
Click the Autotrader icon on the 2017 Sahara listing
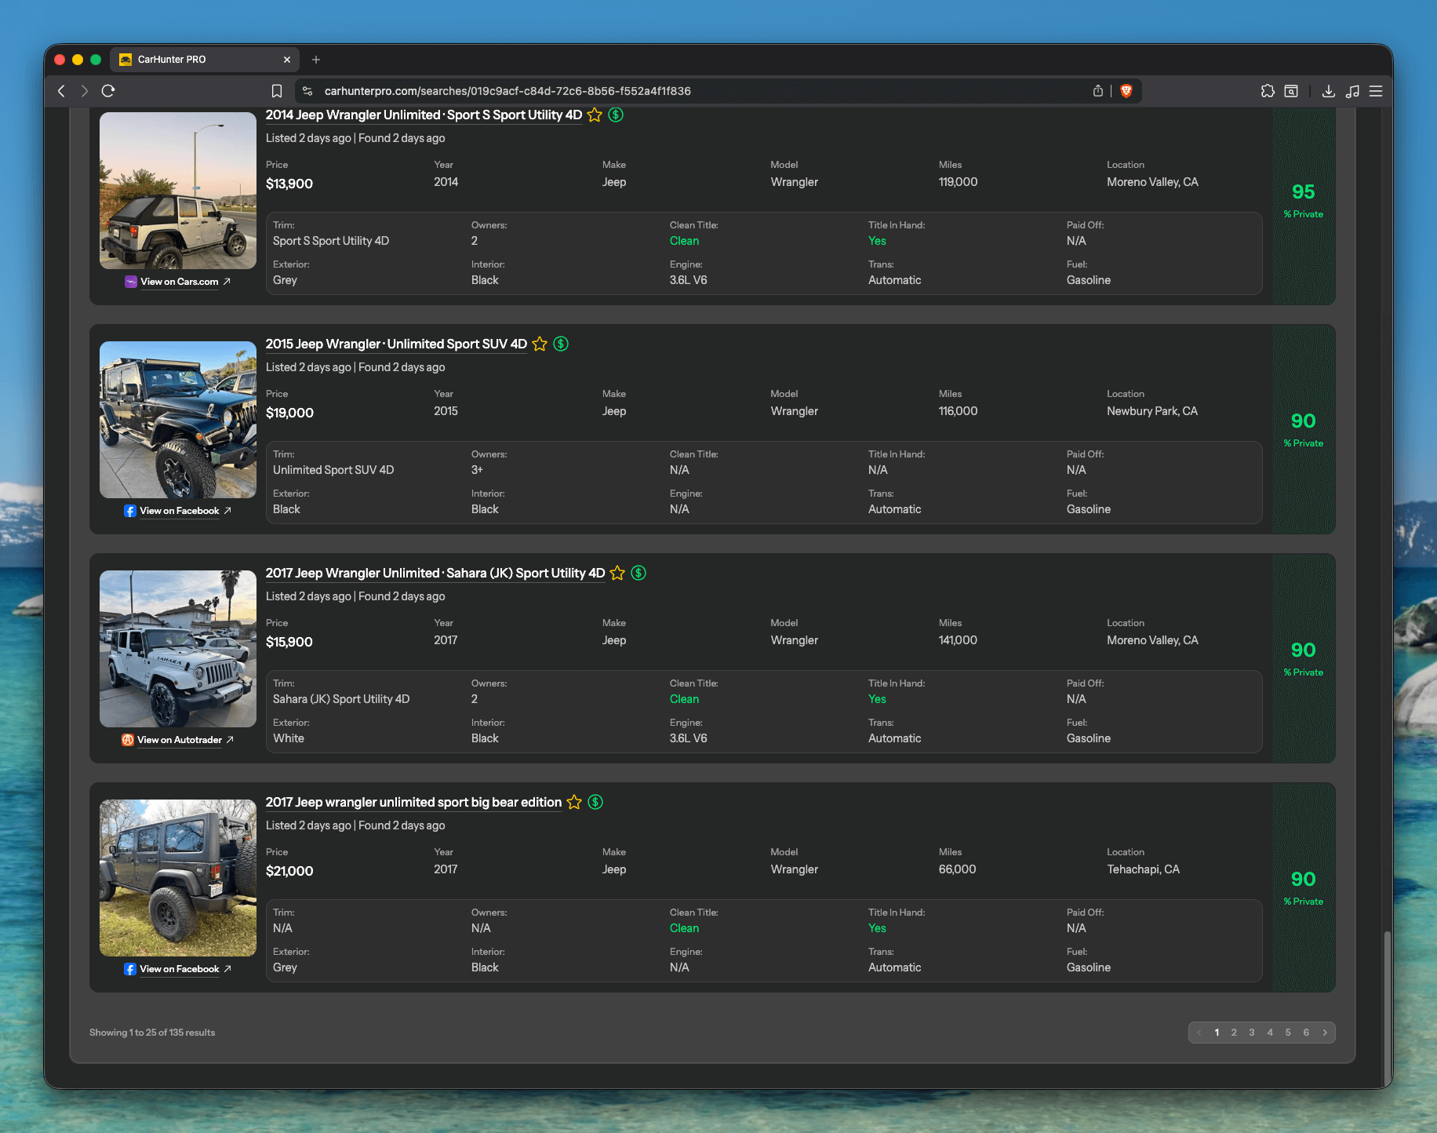click(x=127, y=740)
